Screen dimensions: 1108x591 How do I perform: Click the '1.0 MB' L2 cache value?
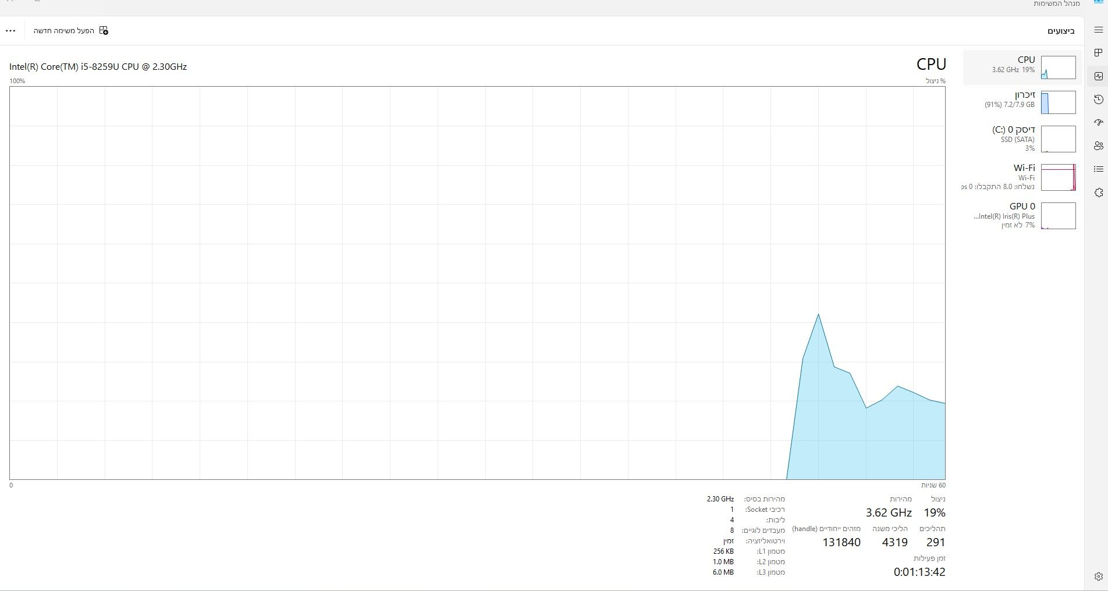click(x=723, y=562)
